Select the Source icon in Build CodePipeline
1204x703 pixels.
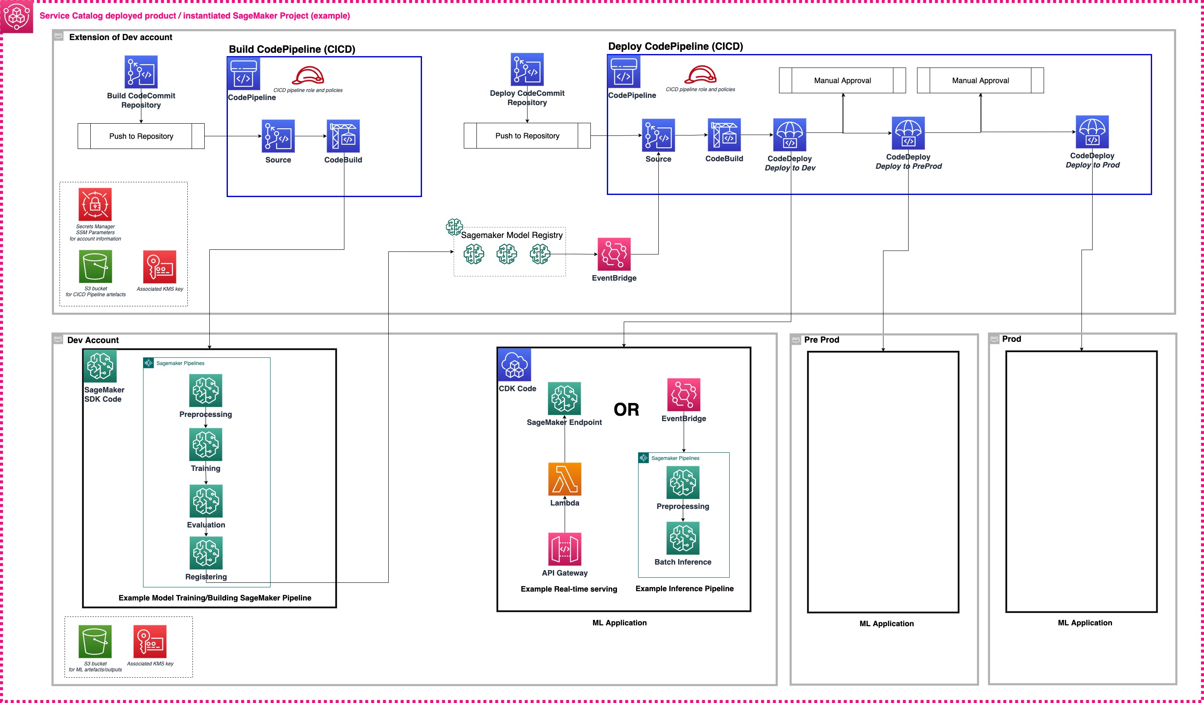pos(278,136)
